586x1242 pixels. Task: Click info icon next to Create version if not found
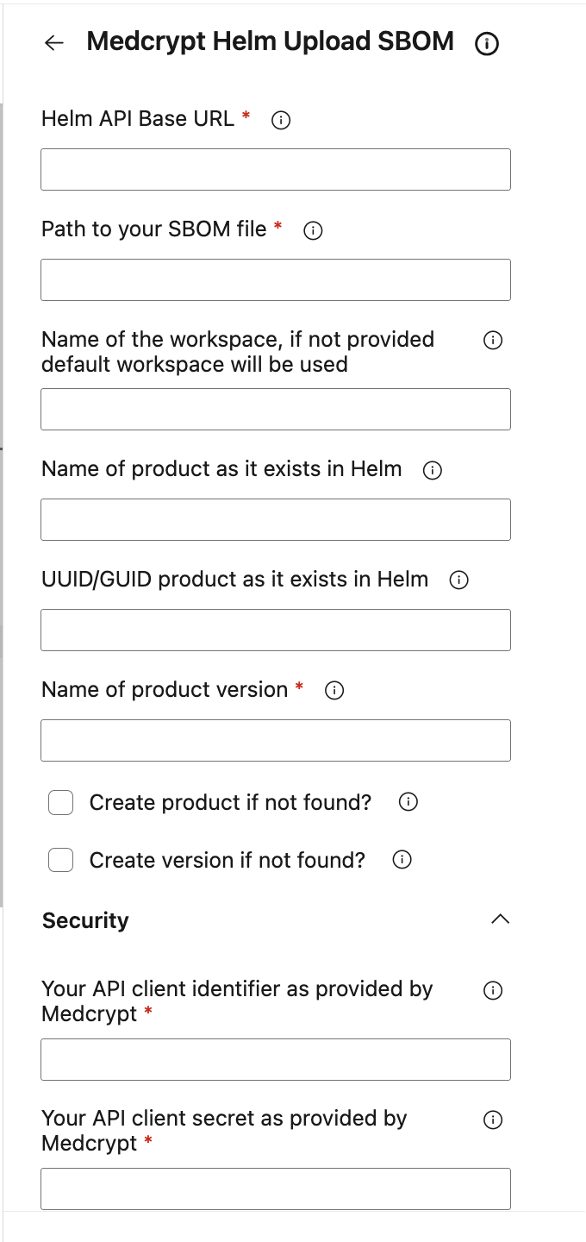(402, 860)
